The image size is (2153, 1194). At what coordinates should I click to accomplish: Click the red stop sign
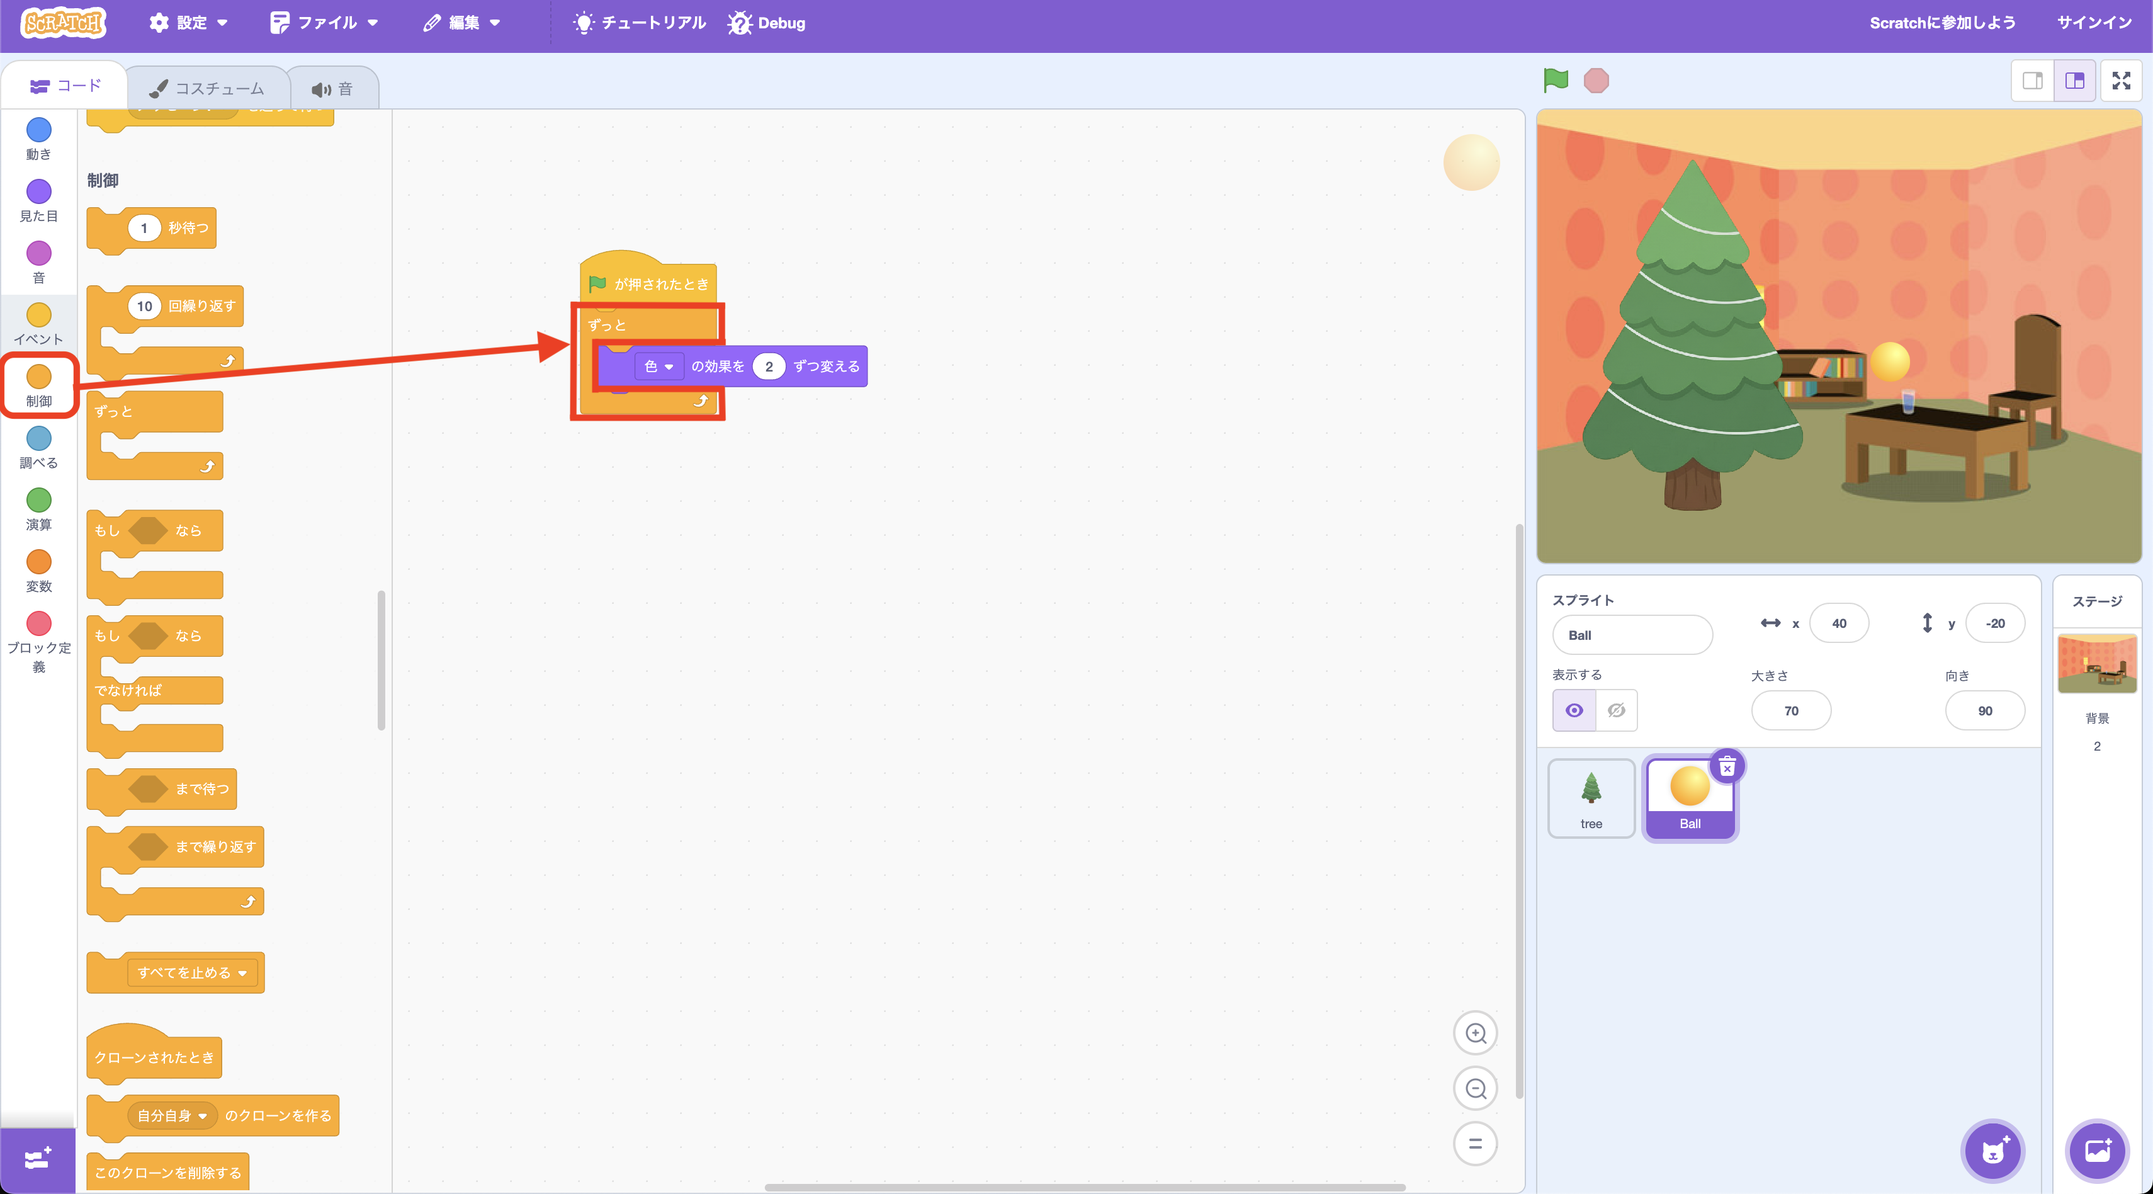coord(1597,80)
